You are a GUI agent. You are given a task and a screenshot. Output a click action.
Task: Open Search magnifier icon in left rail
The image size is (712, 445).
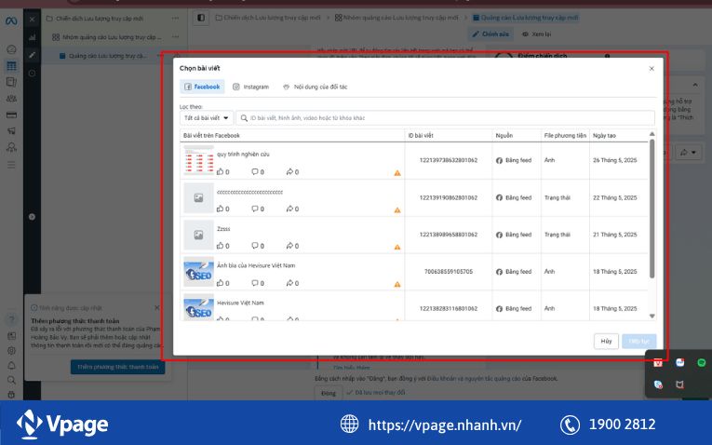click(x=12, y=380)
